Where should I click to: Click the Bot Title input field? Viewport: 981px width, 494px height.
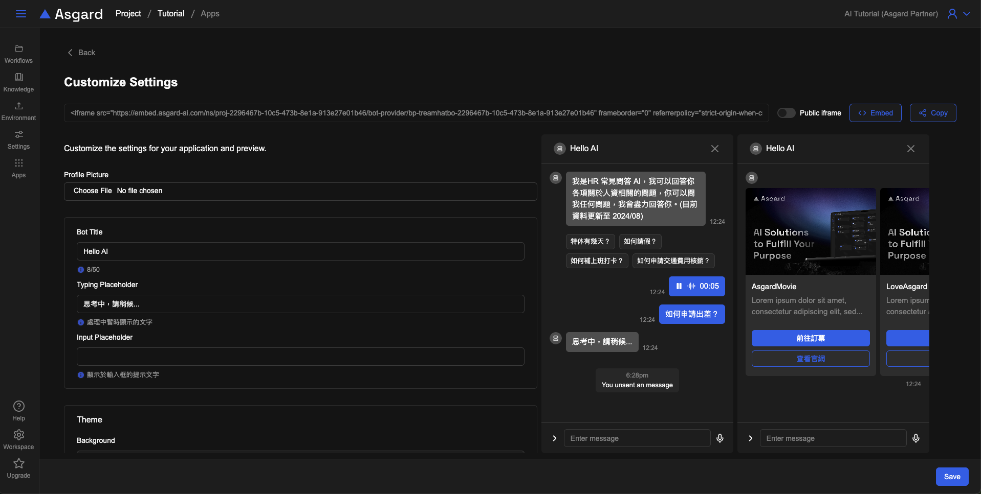[x=300, y=251]
